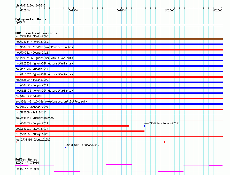
Task: Click the esv2759401 (Redon2006) brown variant bar
Action: click(119, 39)
